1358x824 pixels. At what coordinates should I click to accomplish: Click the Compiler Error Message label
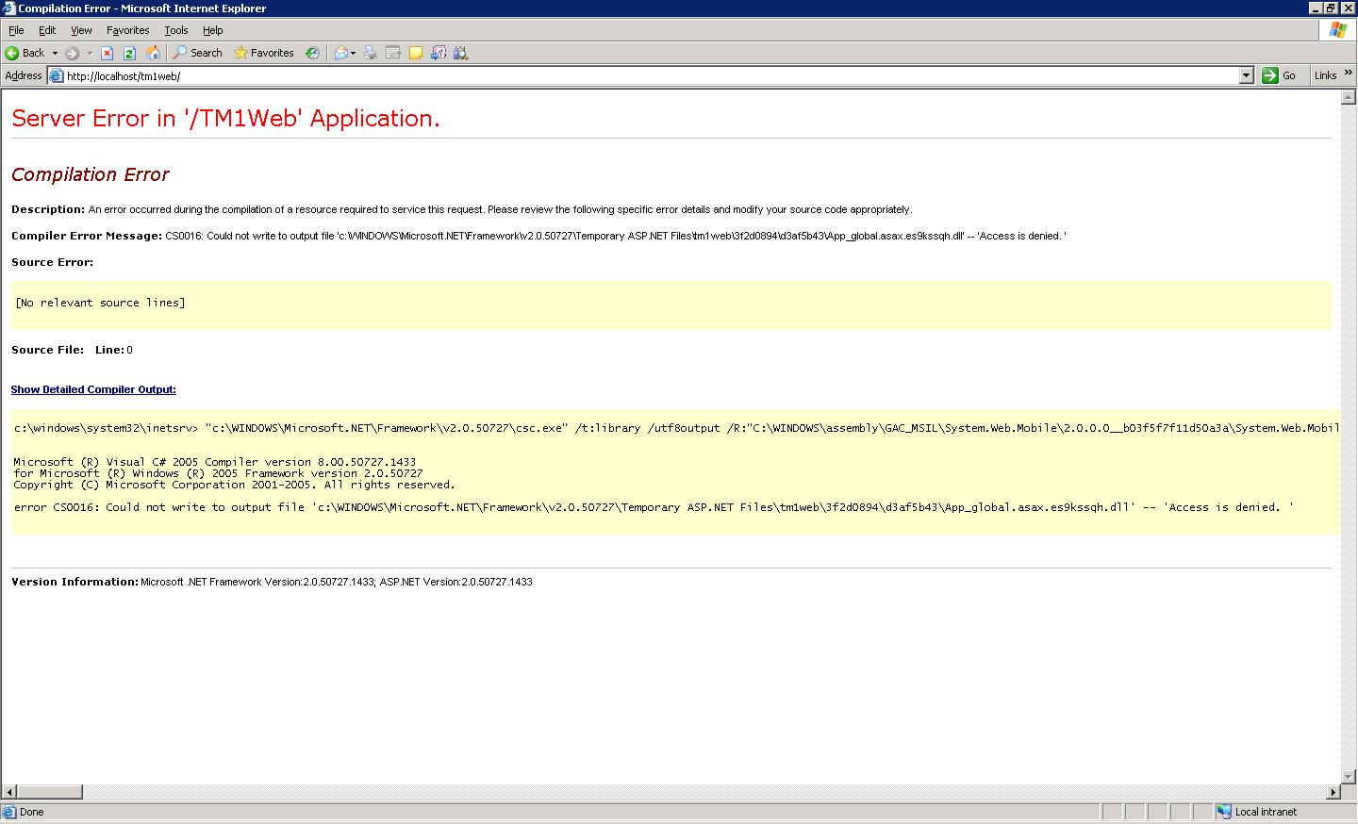(86, 236)
